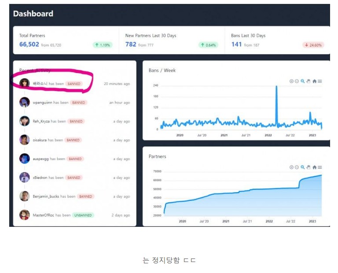Enable hand pan tool on Partners chart
The image size is (338, 273).
click(308, 167)
